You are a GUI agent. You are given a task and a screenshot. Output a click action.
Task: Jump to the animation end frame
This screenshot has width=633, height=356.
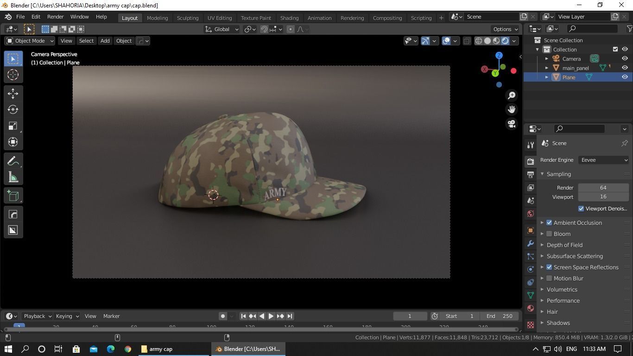click(290, 316)
